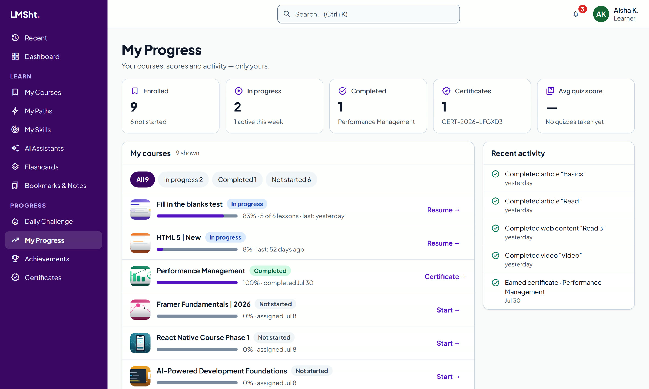Resume Fill in the blanks test
The width and height of the screenshot is (649, 389).
(x=443, y=210)
